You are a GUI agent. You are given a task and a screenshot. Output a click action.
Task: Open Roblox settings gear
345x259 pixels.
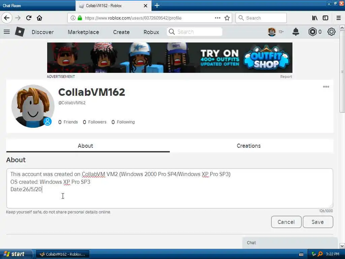pyautogui.click(x=332, y=32)
